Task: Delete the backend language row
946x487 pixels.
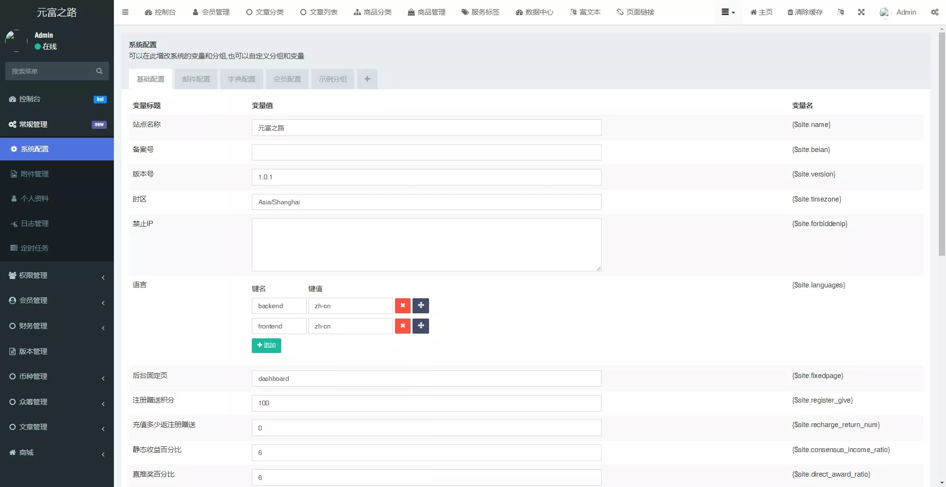Action: [403, 306]
